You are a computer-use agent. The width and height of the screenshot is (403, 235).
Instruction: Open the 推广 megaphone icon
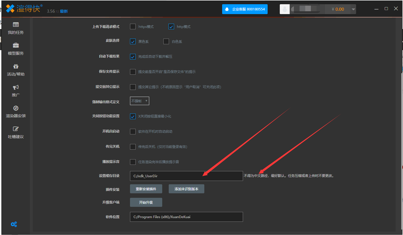16,87
